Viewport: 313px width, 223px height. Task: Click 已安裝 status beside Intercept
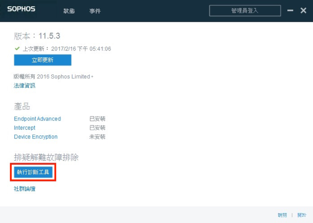tap(97, 128)
